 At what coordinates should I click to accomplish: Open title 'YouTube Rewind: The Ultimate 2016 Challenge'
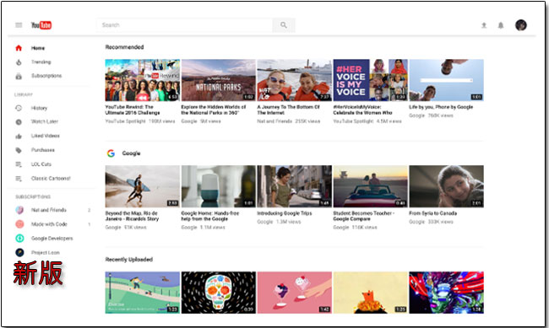(x=133, y=110)
